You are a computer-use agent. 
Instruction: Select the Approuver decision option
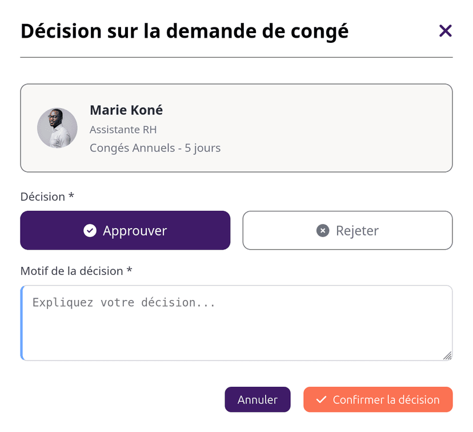pyautogui.click(x=125, y=230)
